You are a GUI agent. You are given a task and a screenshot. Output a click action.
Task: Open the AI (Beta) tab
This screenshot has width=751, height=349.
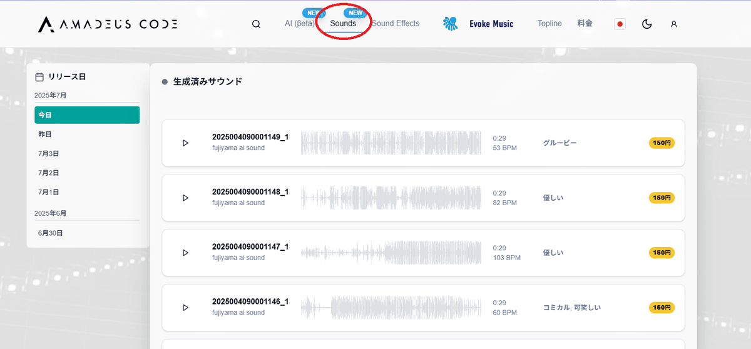[x=299, y=24]
